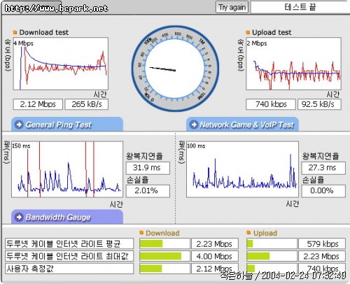This screenshot has width=350, height=284.
Task: Select the 0.00% loss rate value
Action: click(x=323, y=191)
